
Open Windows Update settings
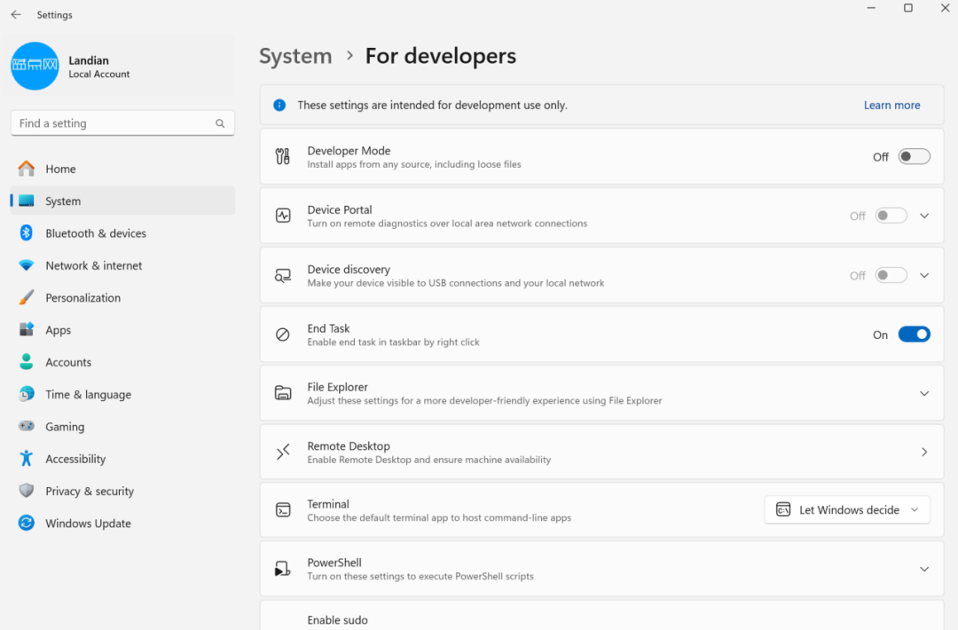click(122, 523)
